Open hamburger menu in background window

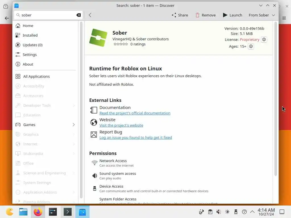coord(284,18)
